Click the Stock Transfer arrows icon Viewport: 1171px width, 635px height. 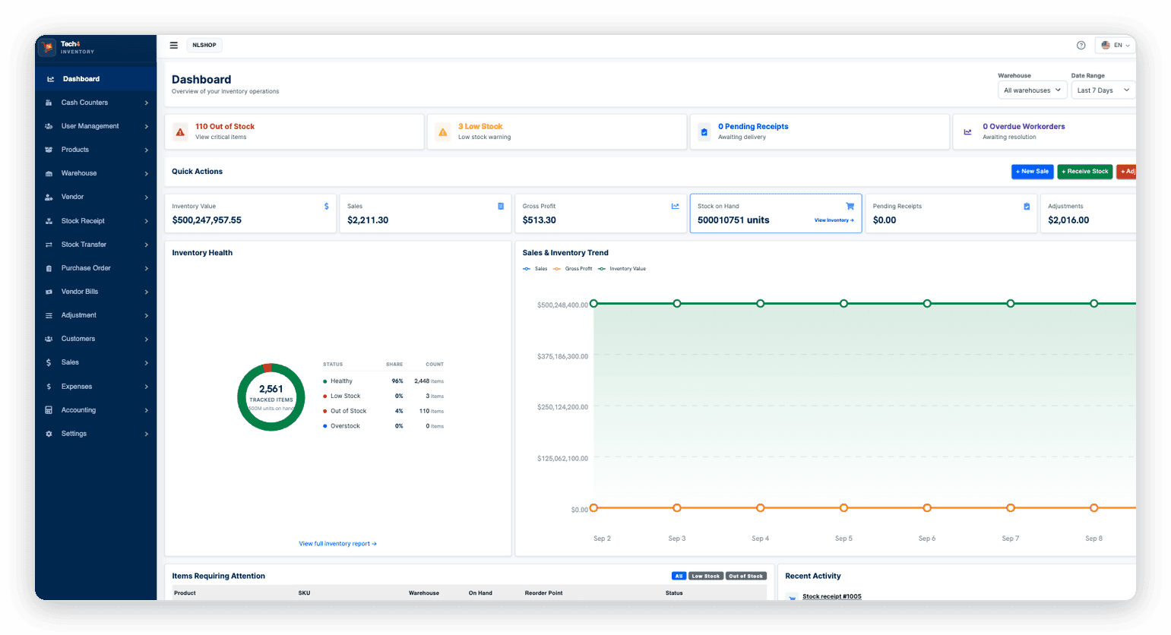point(49,245)
